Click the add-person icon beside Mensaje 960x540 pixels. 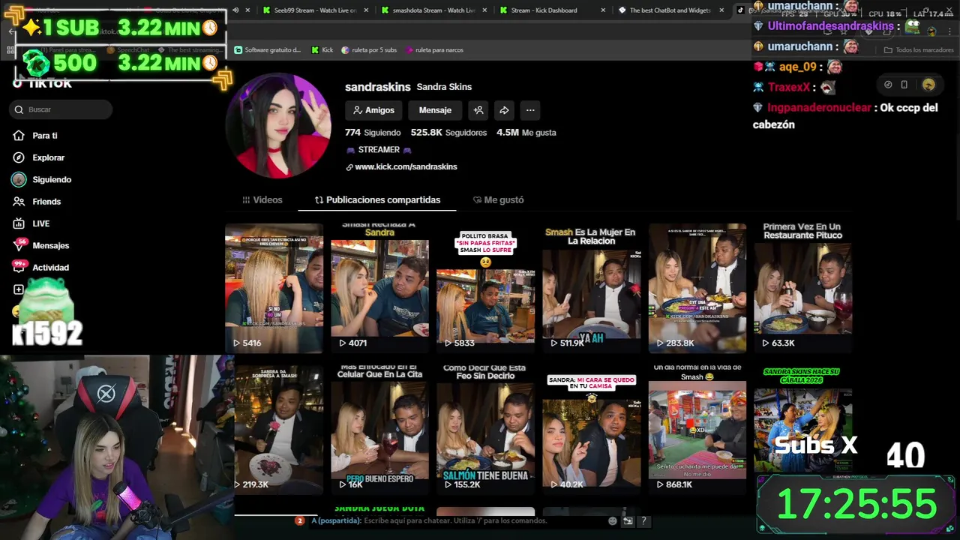[478, 110]
